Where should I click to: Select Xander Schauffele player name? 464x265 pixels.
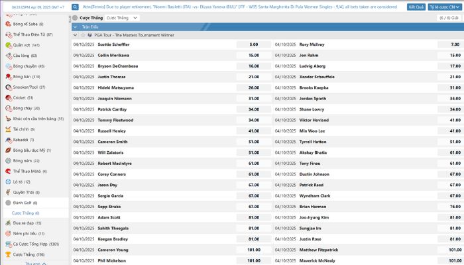point(317,77)
